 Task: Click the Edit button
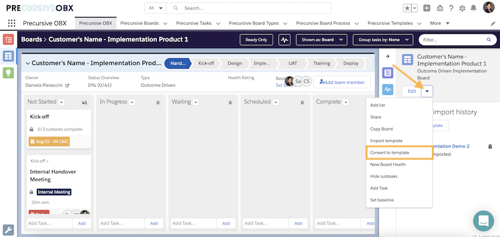pyautogui.click(x=412, y=91)
